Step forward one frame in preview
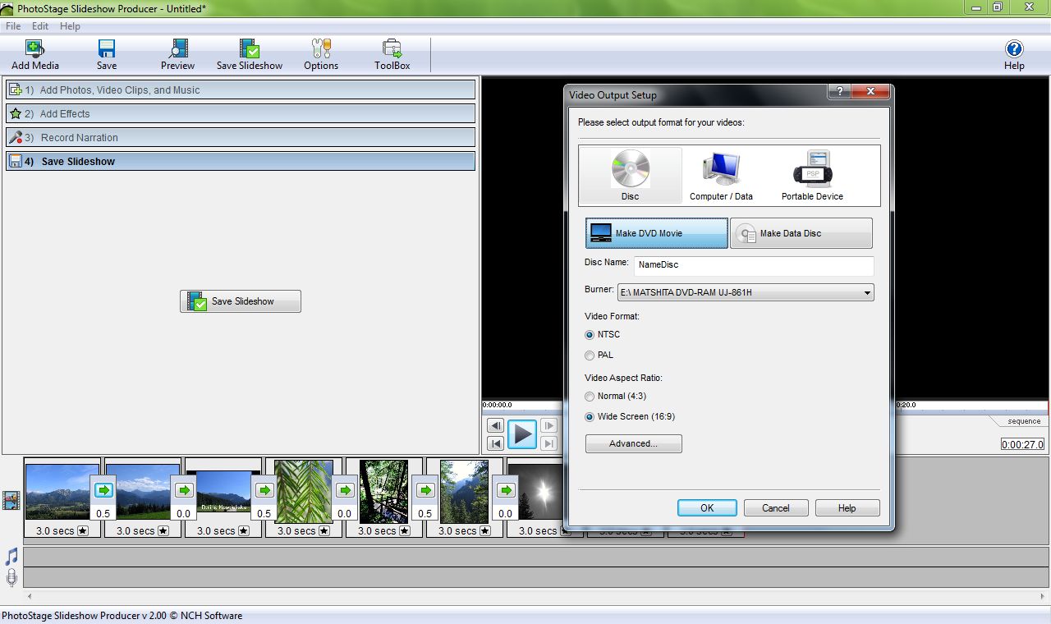This screenshot has height=624, width=1051. pos(548,425)
